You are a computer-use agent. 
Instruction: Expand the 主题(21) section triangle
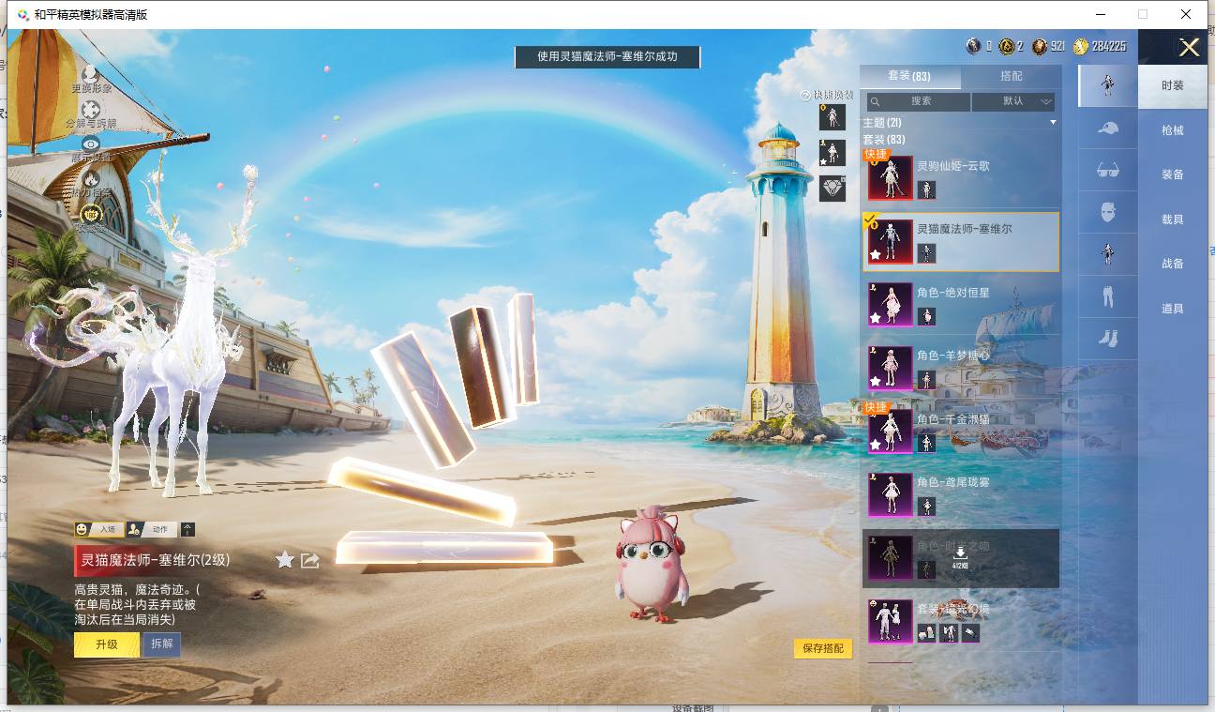tap(1053, 123)
